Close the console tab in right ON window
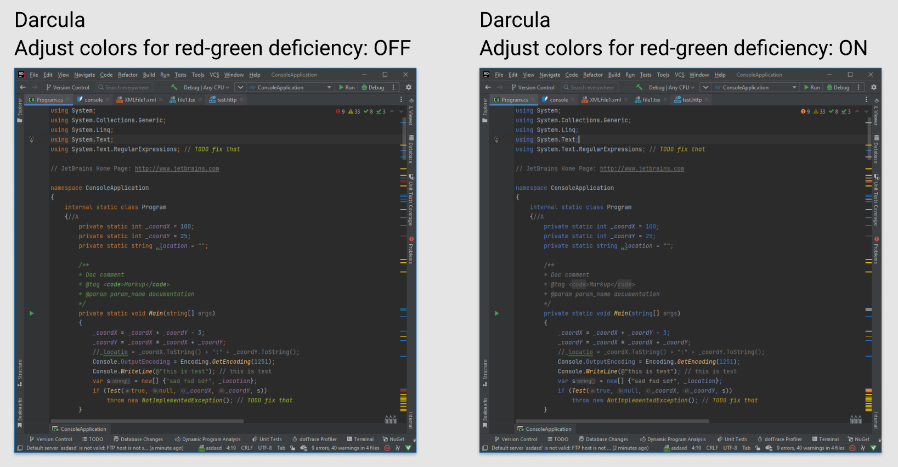Screen dimensions: 898x467 (x=573, y=100)
